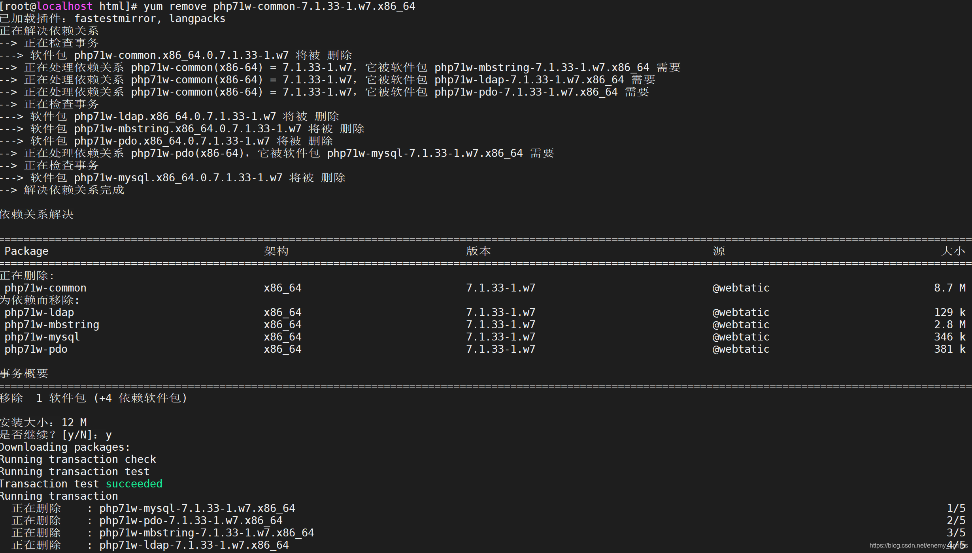Click the '架构' column header

coord(276,251)
